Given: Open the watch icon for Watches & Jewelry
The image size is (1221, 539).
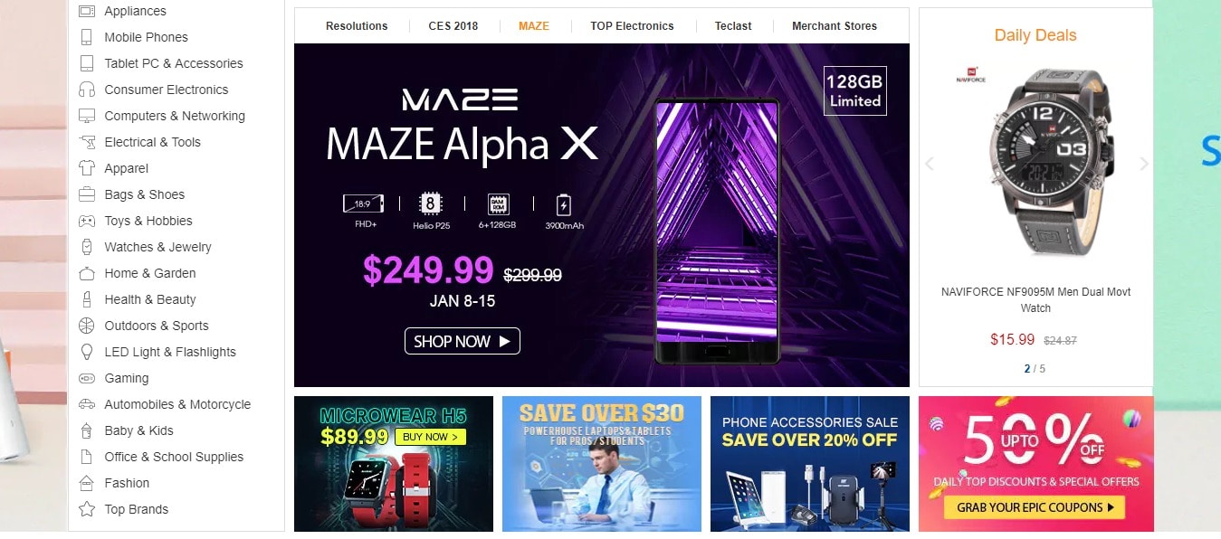Looking at the screenshot, I should [x=87, y=247].
